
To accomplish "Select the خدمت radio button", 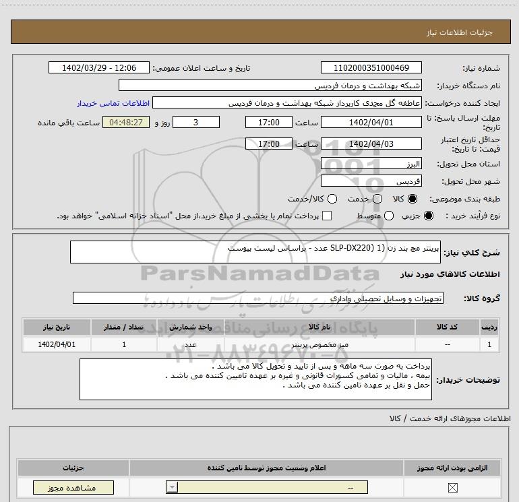I will click(x=377, y=199).
